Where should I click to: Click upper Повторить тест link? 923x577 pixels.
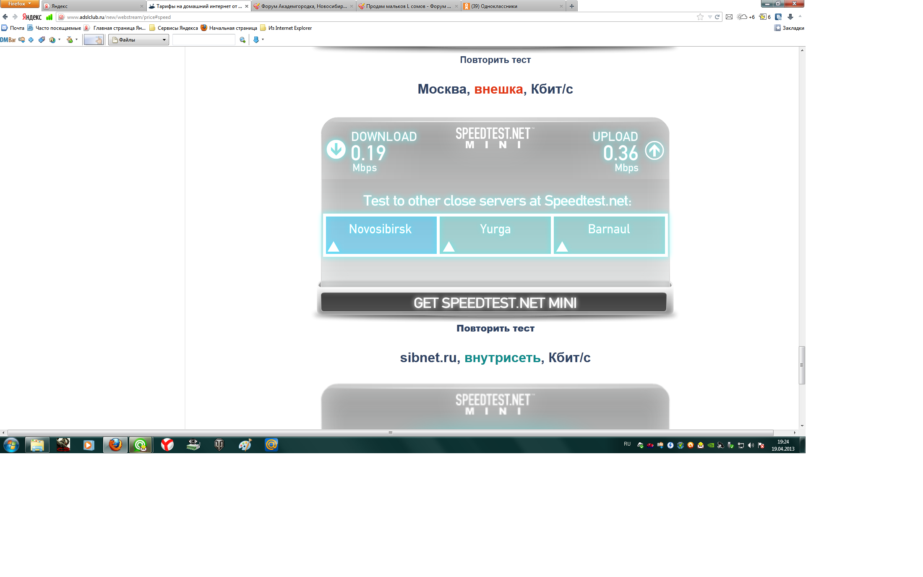point(495,60)
